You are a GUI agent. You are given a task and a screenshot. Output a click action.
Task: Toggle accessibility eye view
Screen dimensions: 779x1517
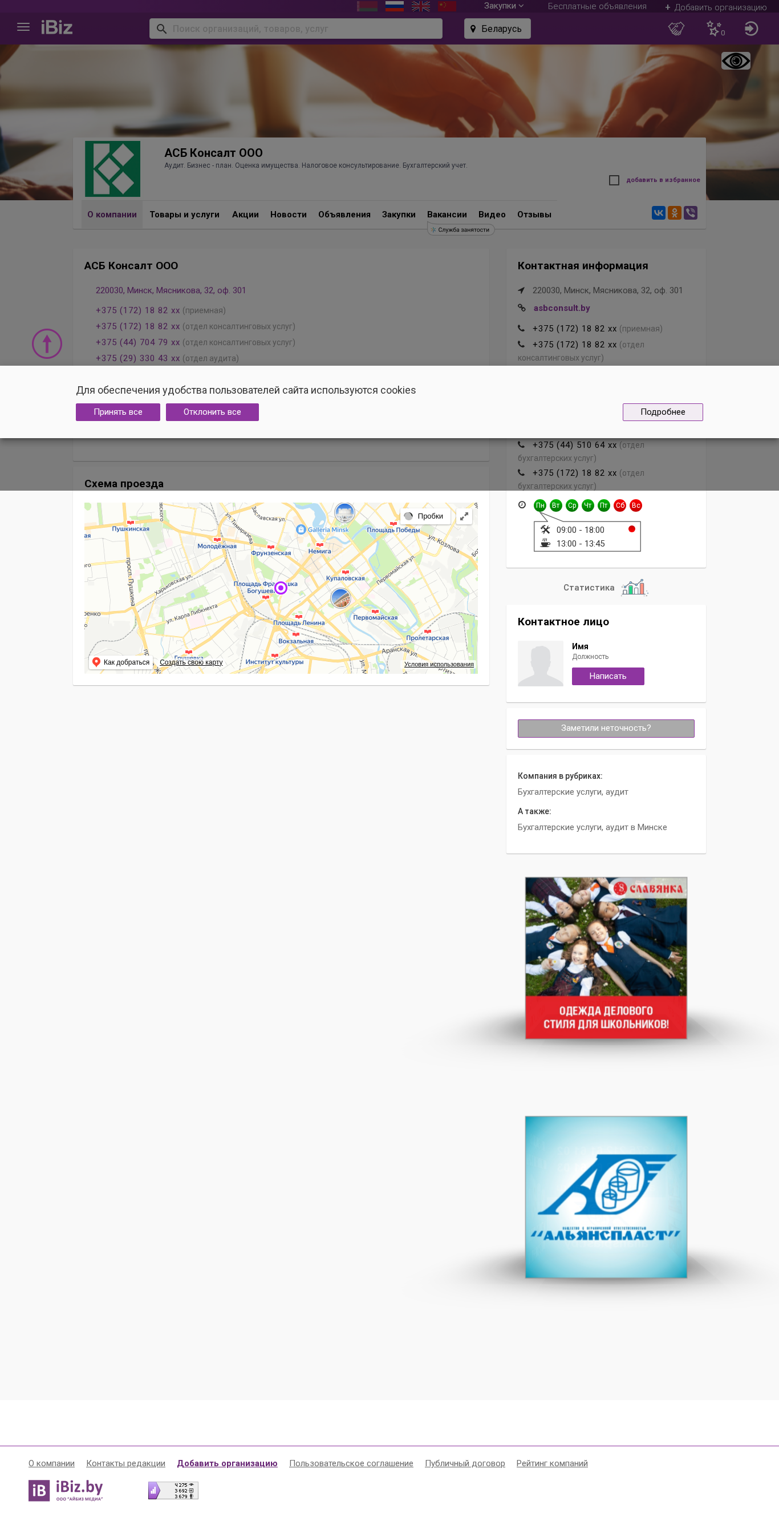click(x=736, y=60)
